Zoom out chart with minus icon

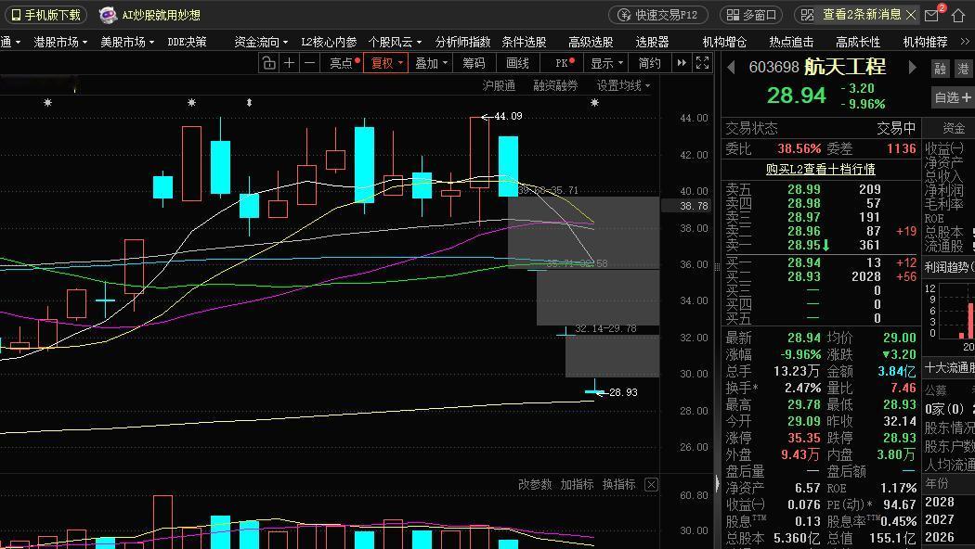point(309,63)
